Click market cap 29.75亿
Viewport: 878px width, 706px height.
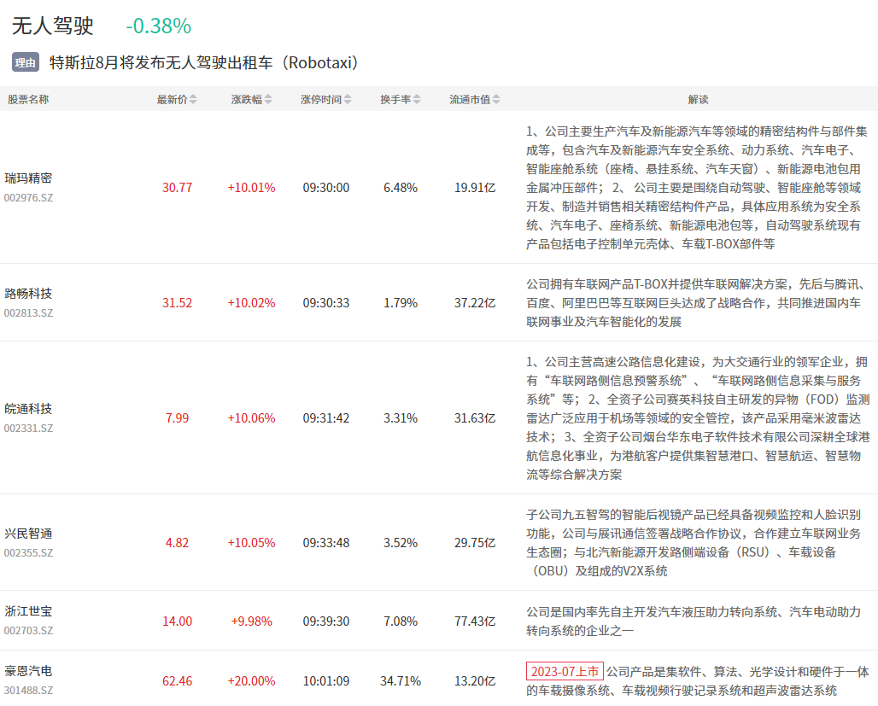click(x=475, y=543)
